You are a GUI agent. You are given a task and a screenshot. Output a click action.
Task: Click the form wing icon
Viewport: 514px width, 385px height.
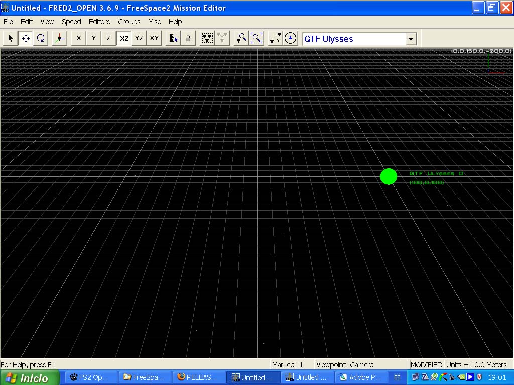pos(207,38)
